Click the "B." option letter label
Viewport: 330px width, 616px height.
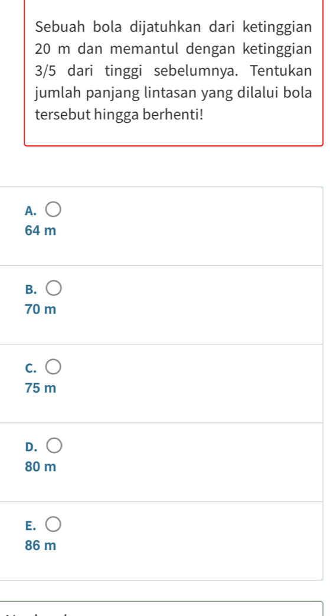click(31, 289)
